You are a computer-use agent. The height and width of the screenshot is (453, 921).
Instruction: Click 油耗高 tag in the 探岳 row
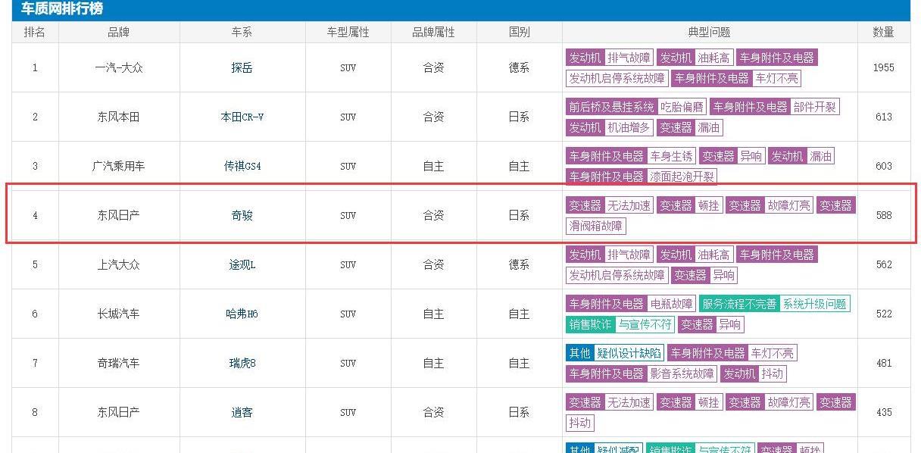pos(714,58)
